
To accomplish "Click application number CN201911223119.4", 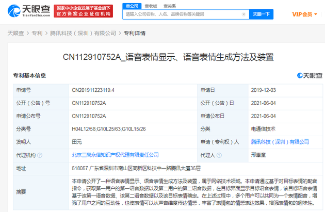I will (93, 90).
